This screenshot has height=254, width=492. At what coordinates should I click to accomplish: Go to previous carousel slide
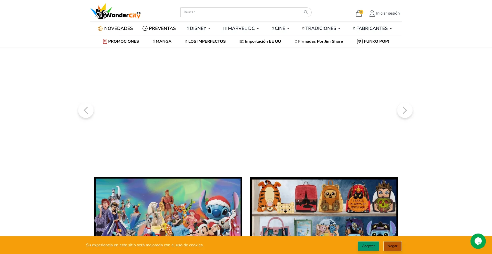pyautogui.click(x=86, y=110)
